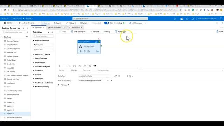224x126 pixels.
Task: Click the zoom-to-fit canvas icon
Action: (79, 66)
